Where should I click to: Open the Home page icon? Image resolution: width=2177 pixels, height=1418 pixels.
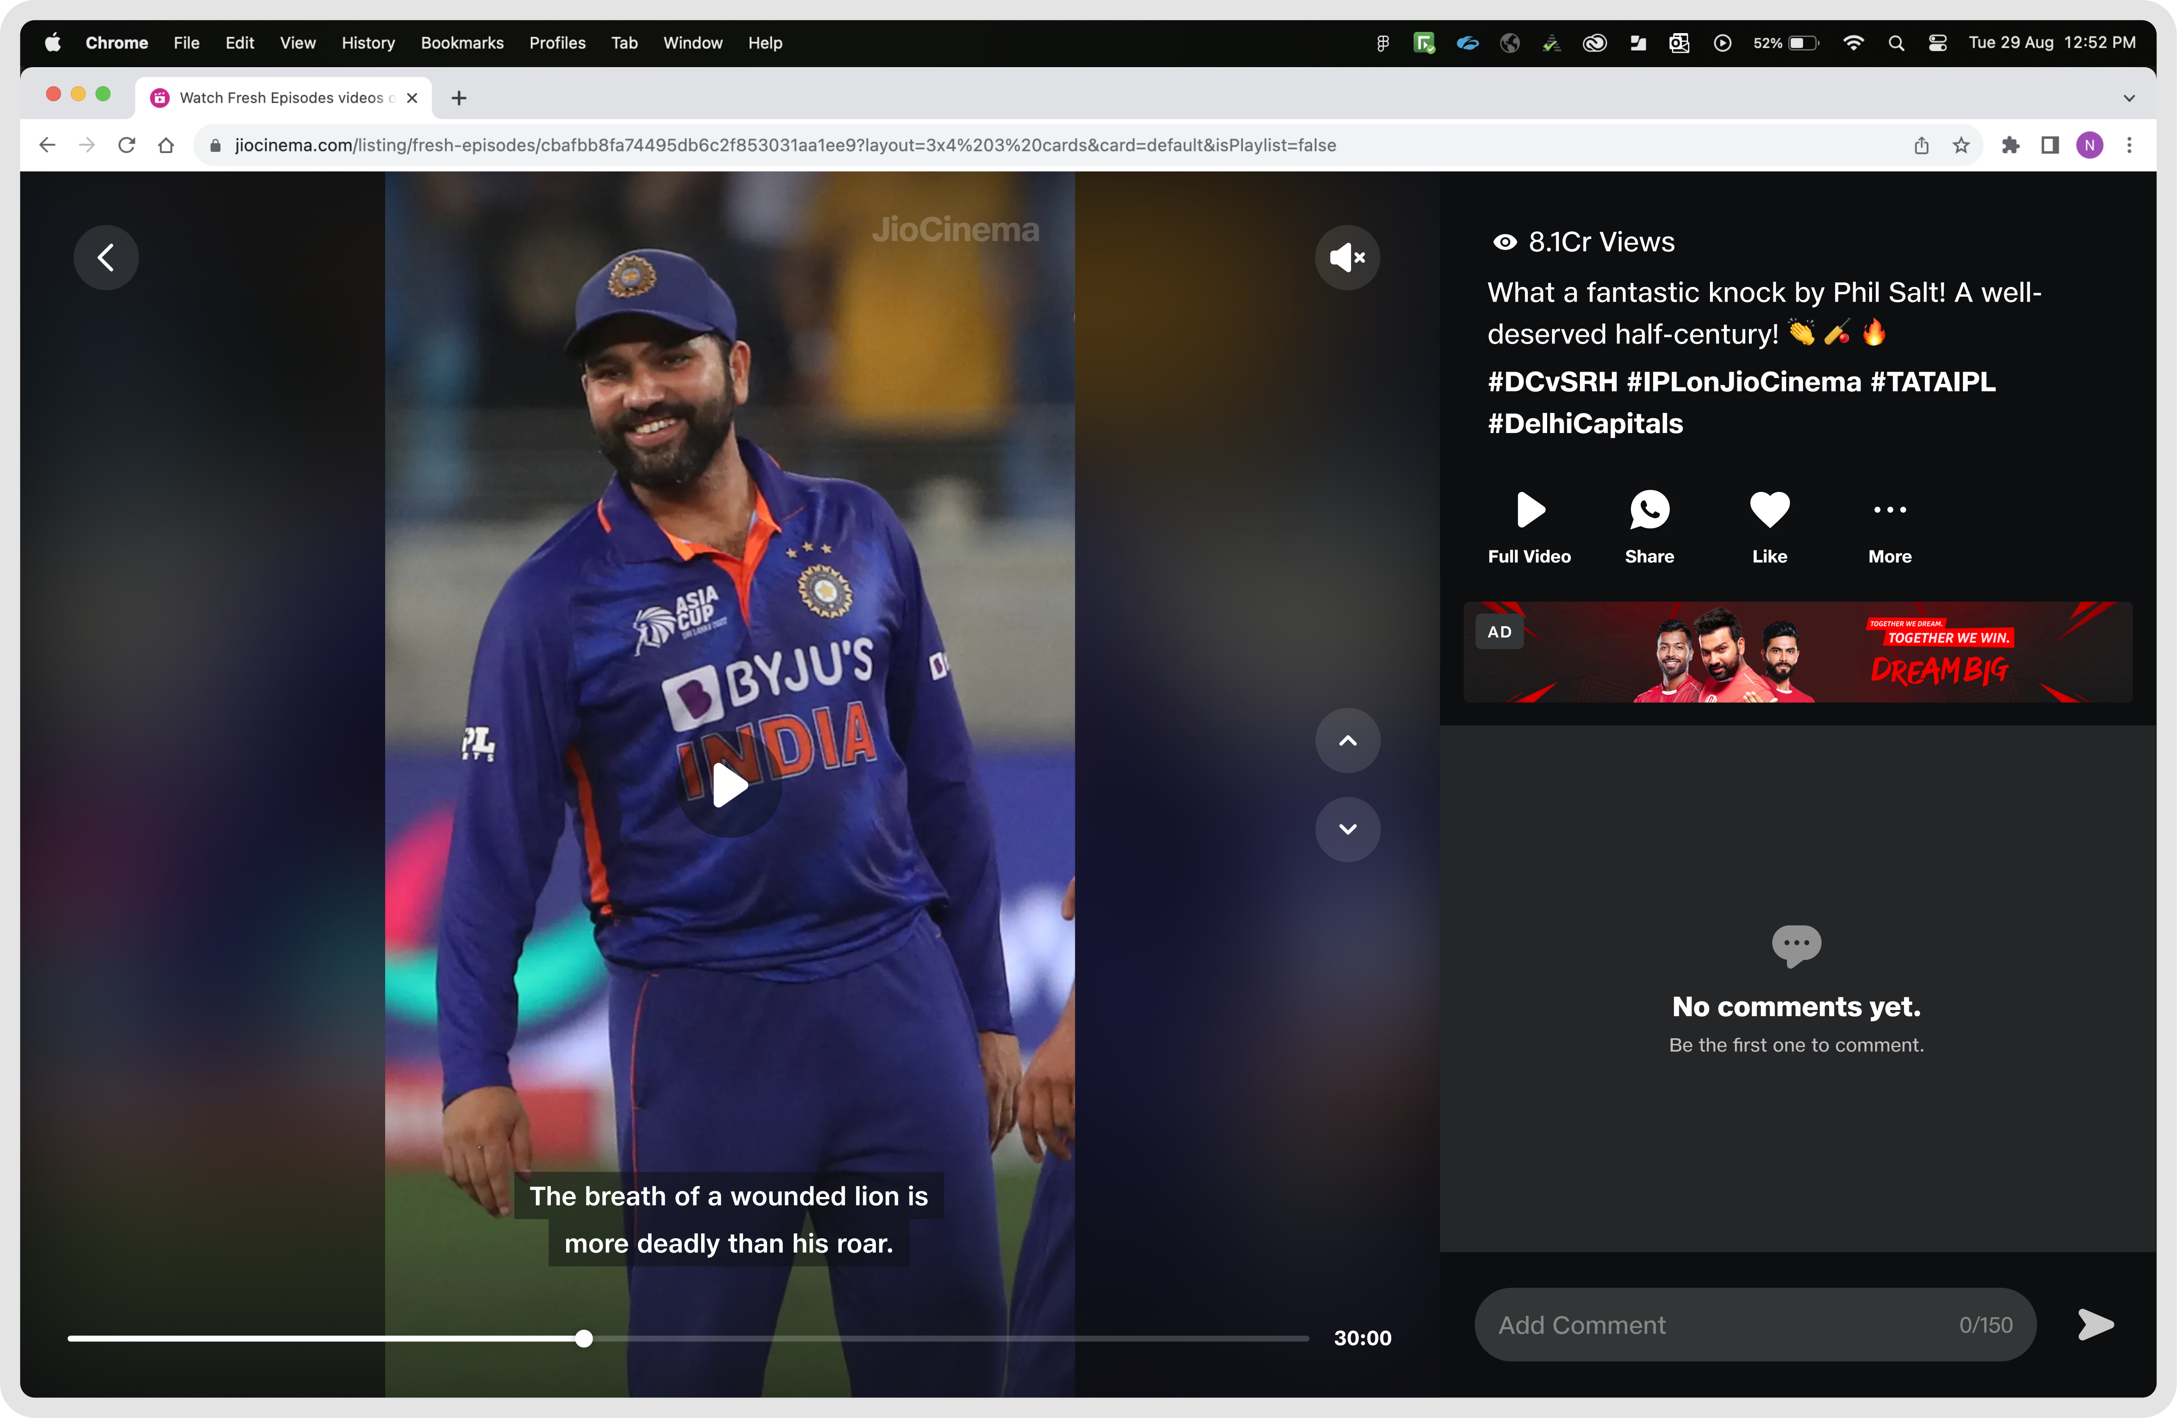click(x=166, y=145)
